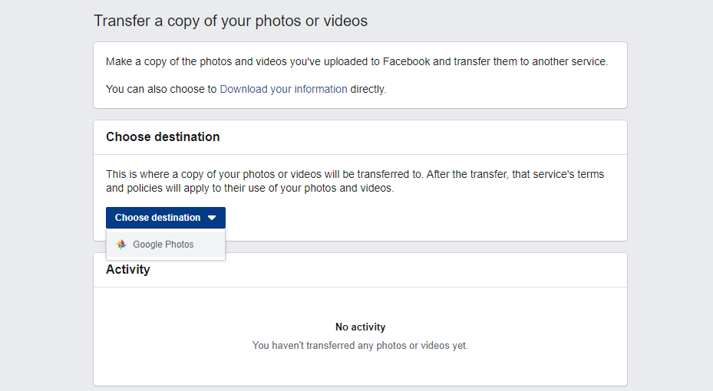Click the sentence starting 'Make a copy of the photos'
Image resolution: width=713 pixels, height=391 pixels.
[357, 62]
